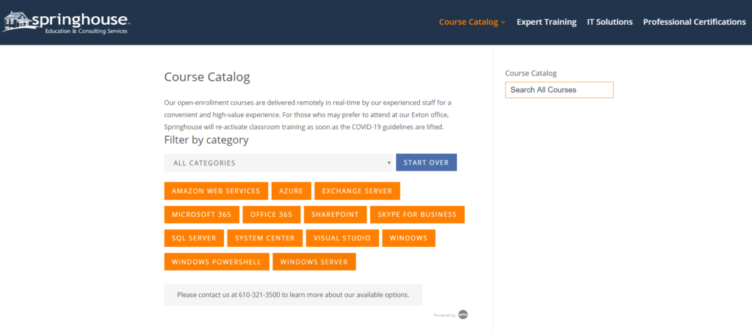Focus the Search All Courses field
This screenshot has width=752, height=332.
pyautogui.click(x=559, y=90)
